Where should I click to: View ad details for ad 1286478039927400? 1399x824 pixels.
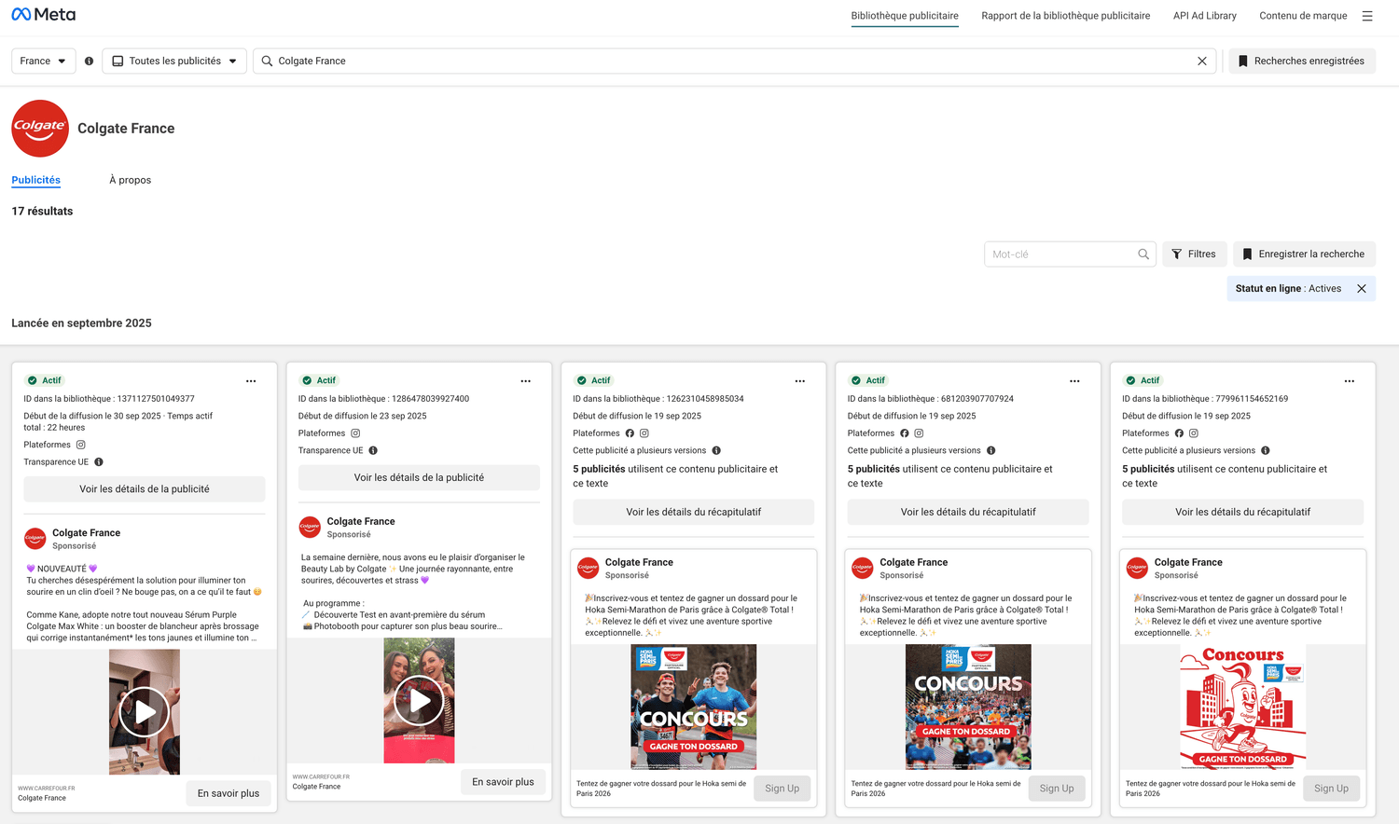(419, 478)
